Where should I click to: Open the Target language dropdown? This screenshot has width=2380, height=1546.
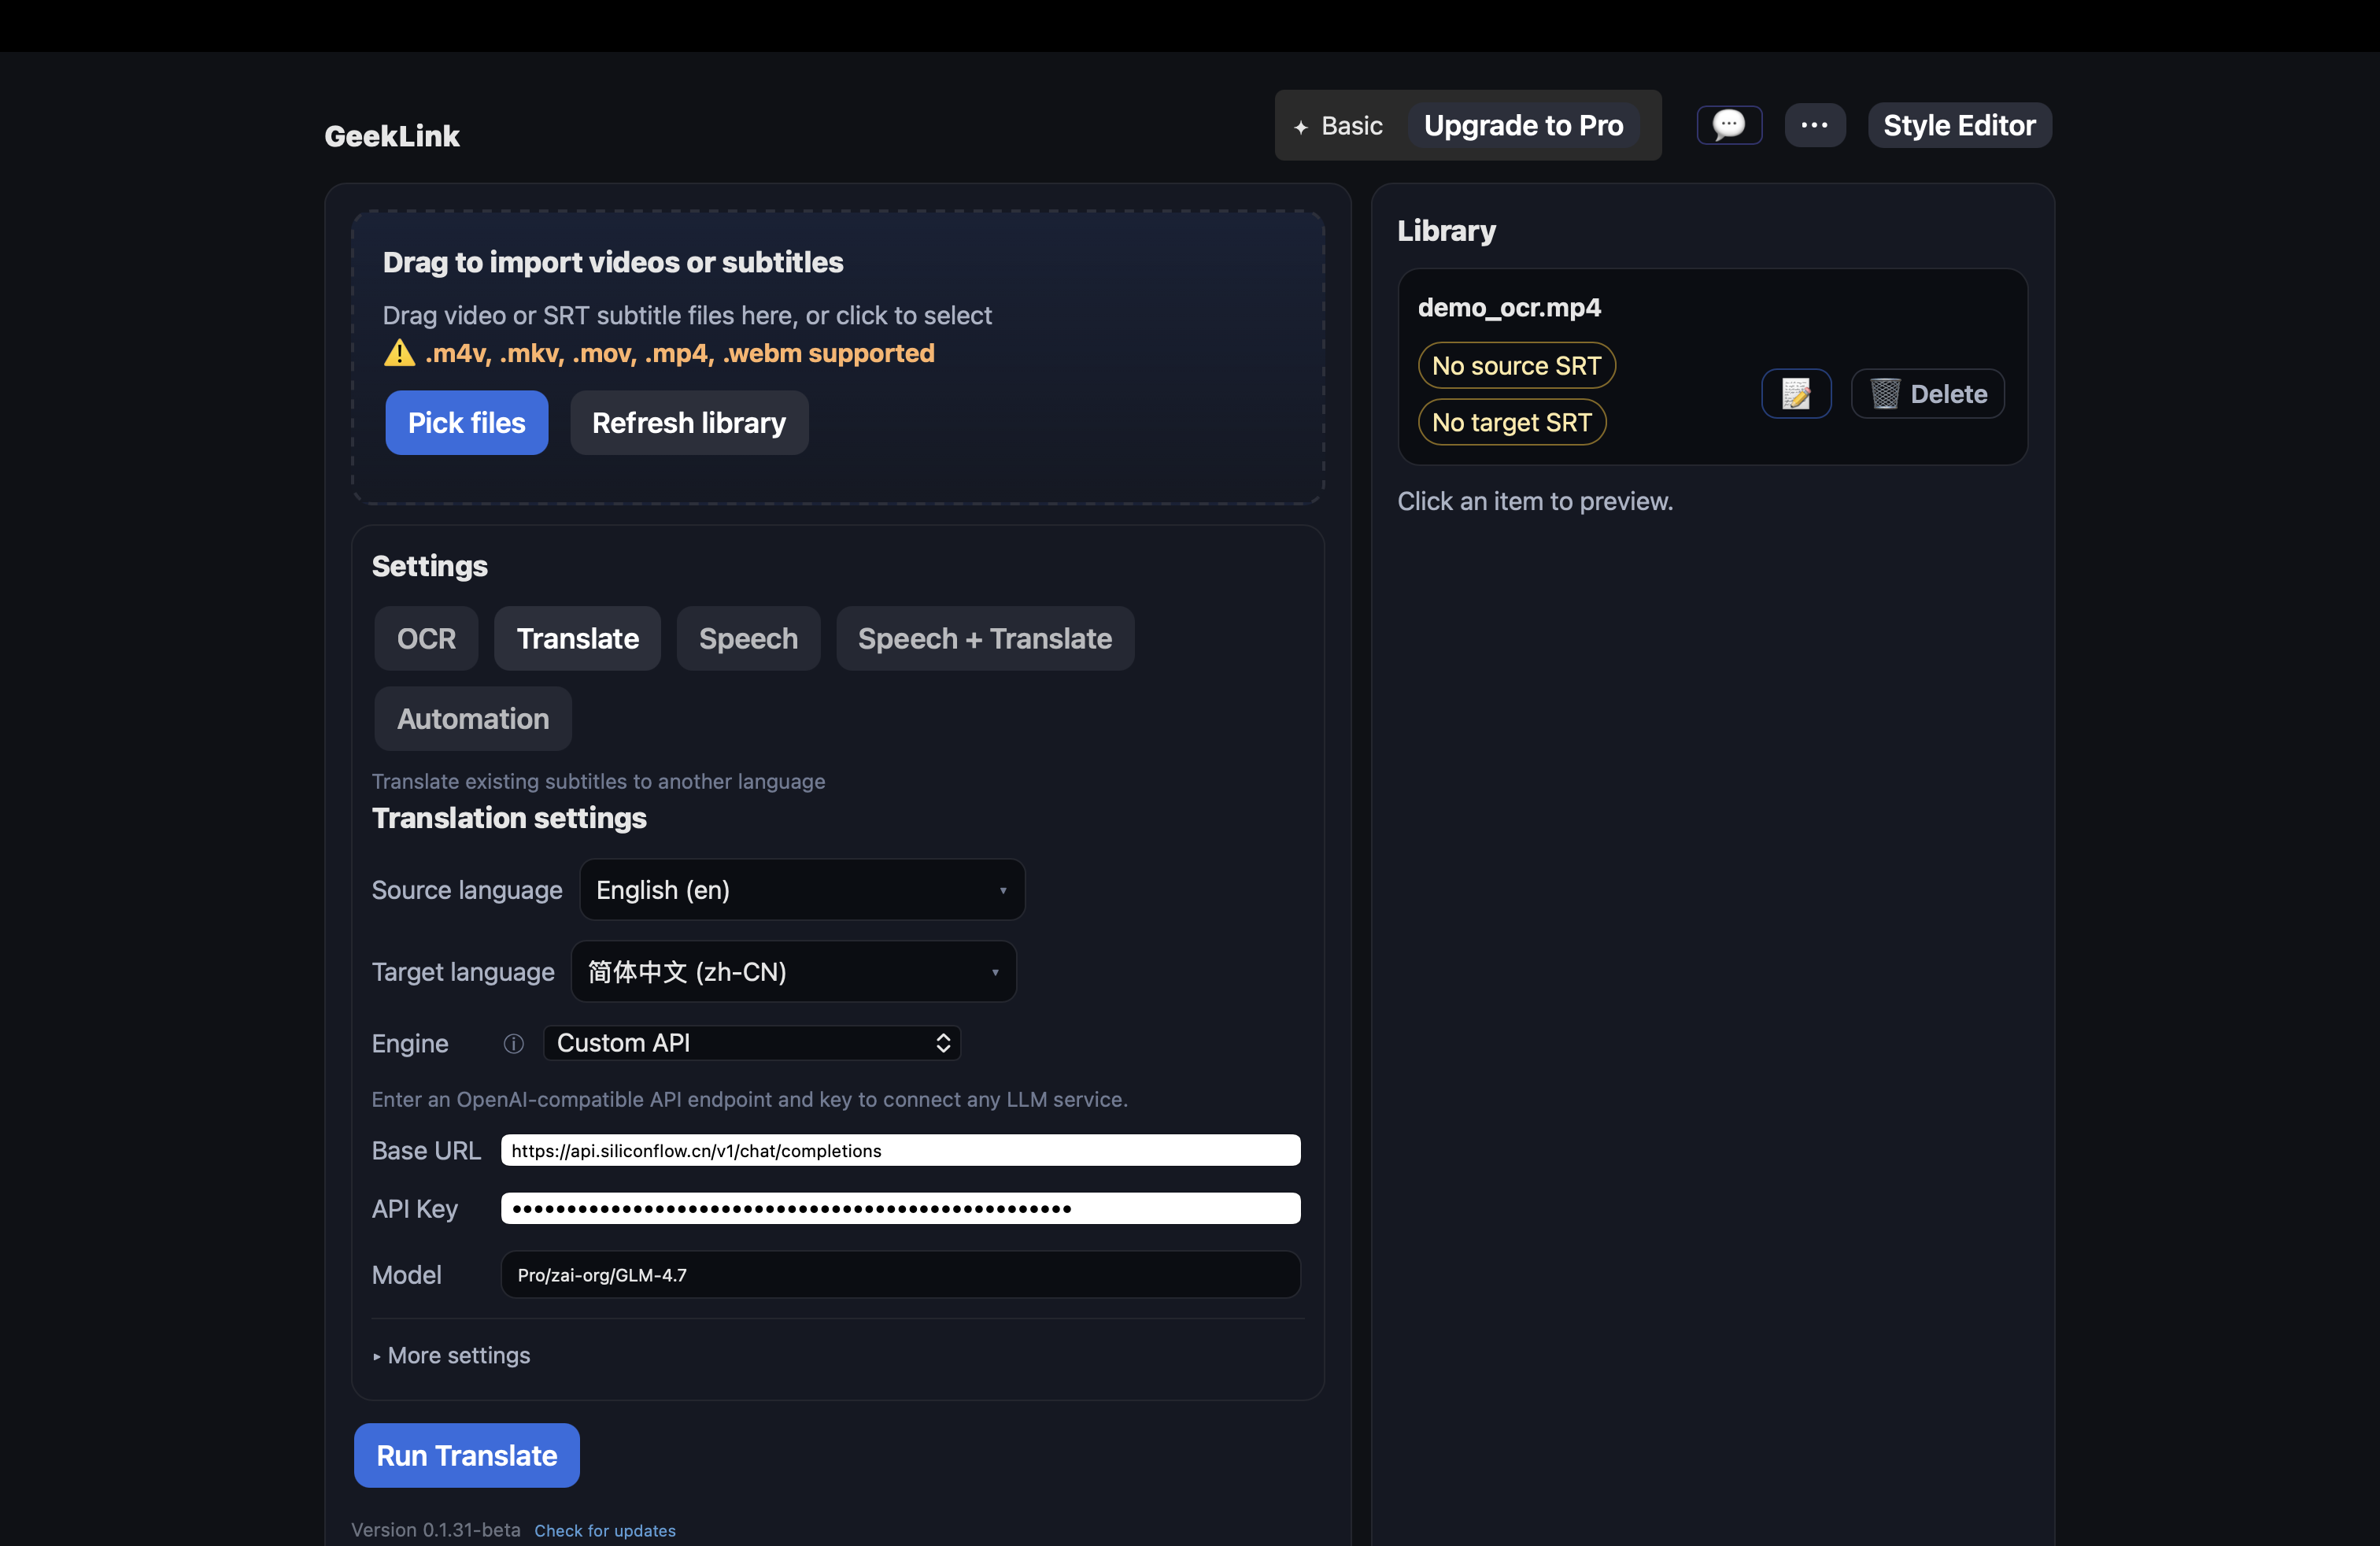pos(793,971)
